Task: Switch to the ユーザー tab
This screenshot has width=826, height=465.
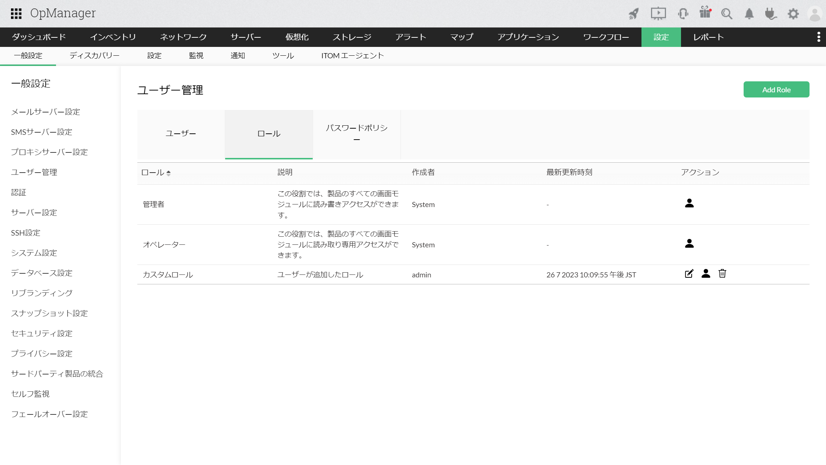Action: [x=181, y=133]
